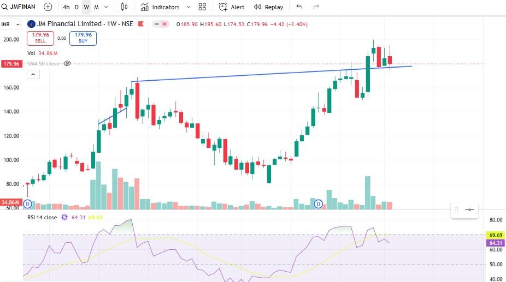Viewport: 506px width, 282px height.
Task: Open candlestick chart type selector
Action: tap(124, 7)
